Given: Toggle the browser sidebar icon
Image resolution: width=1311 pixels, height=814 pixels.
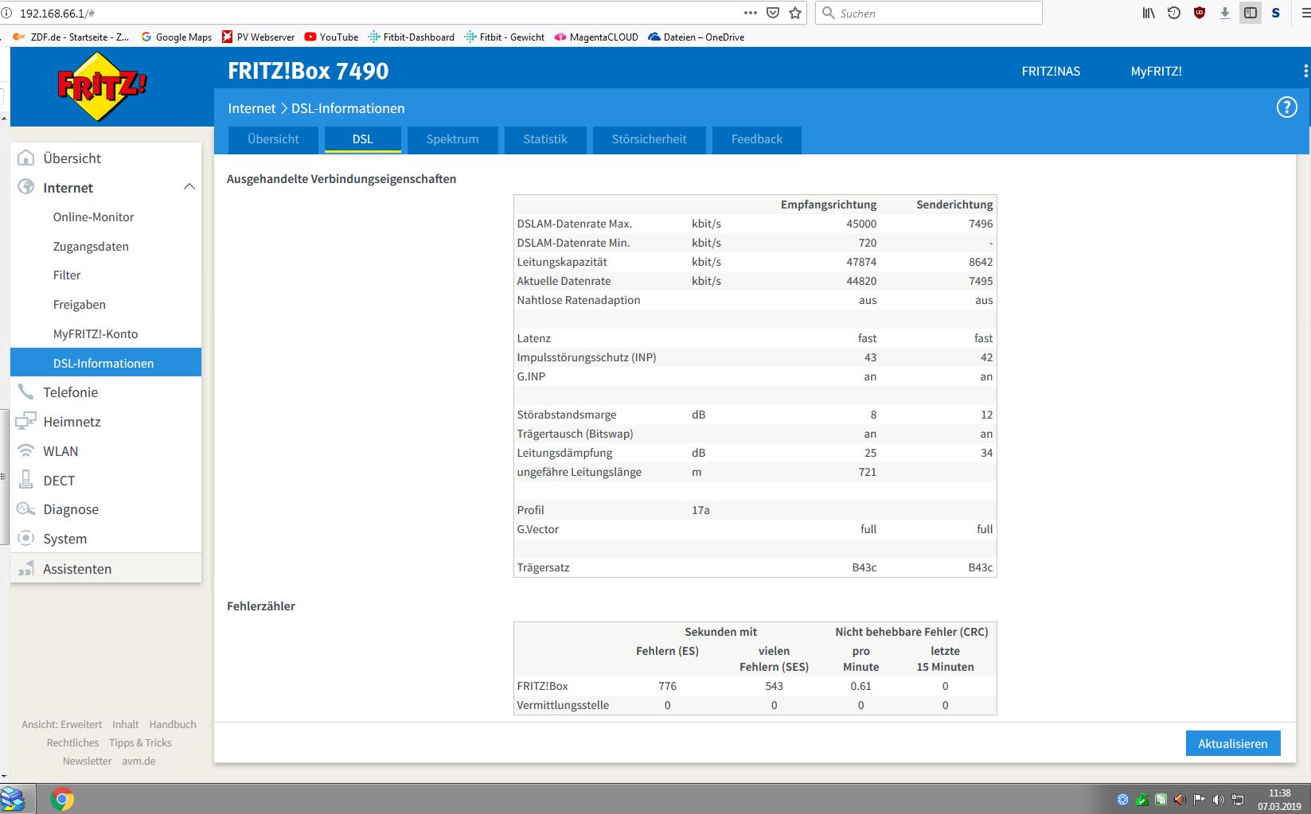Looking at the screenshot, I should coord(1251,13).
